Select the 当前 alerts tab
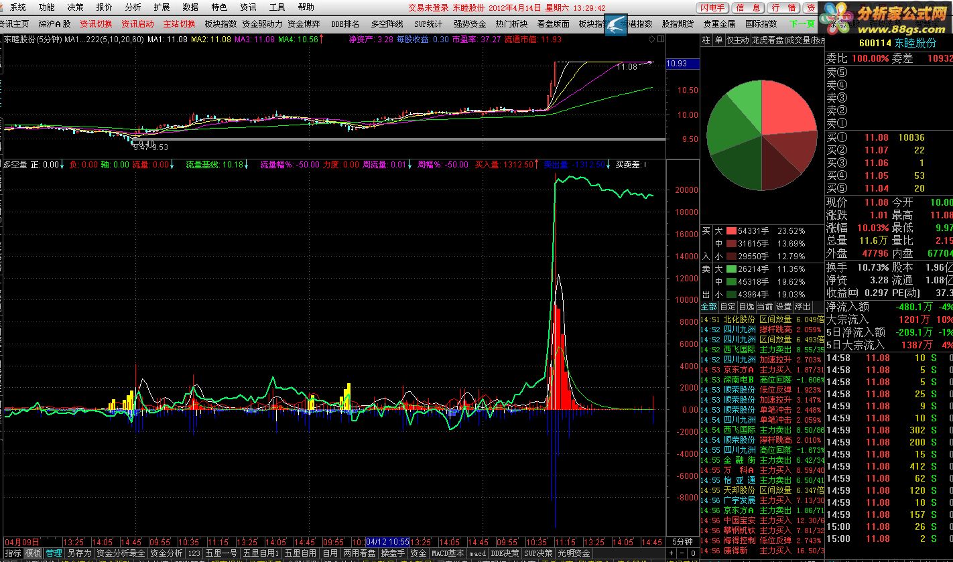Screen dimensions: 953x562 tap(765, 307)
